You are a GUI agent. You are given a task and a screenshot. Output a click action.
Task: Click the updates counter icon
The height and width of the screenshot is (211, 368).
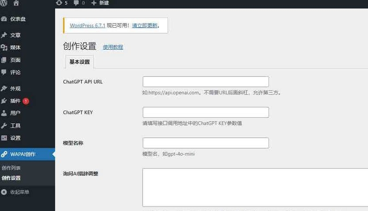62,3
